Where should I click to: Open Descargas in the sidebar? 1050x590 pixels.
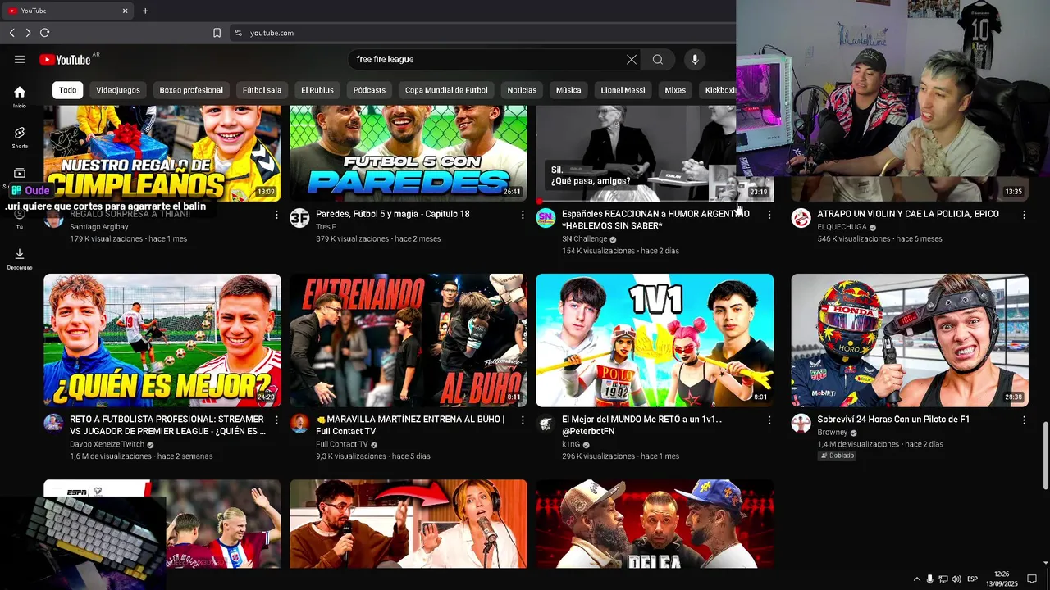click(20, 259)
